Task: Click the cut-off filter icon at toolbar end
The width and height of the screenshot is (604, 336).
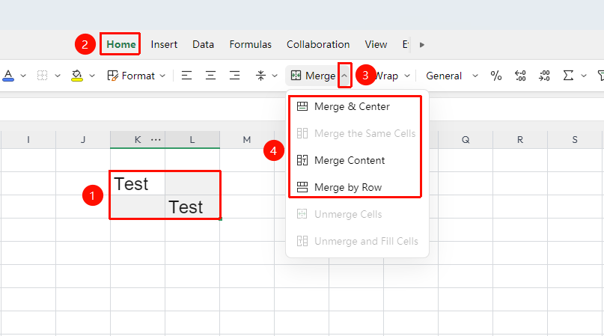Action: (600, 76)
